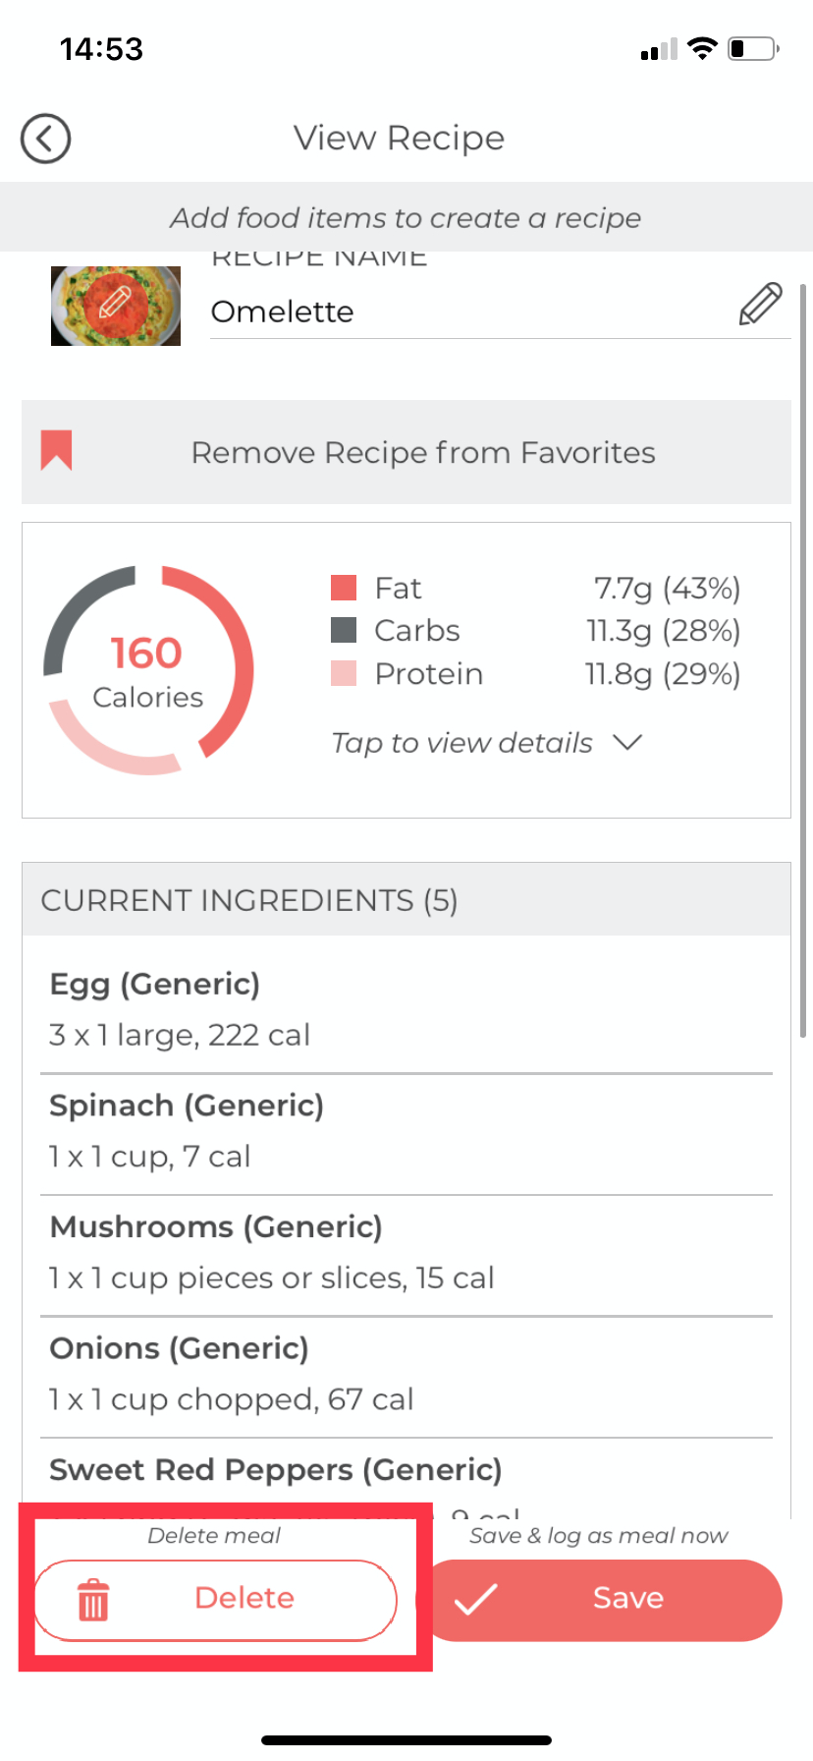Select Mushrooms (Generic) ingredient row
The image size is (813, 1761).
(406, 1252)
